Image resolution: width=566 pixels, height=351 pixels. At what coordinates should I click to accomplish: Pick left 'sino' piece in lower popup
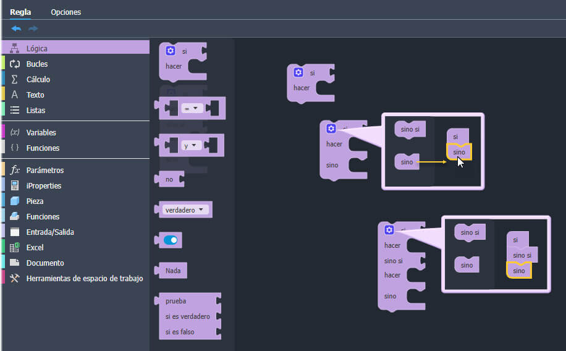467,265
